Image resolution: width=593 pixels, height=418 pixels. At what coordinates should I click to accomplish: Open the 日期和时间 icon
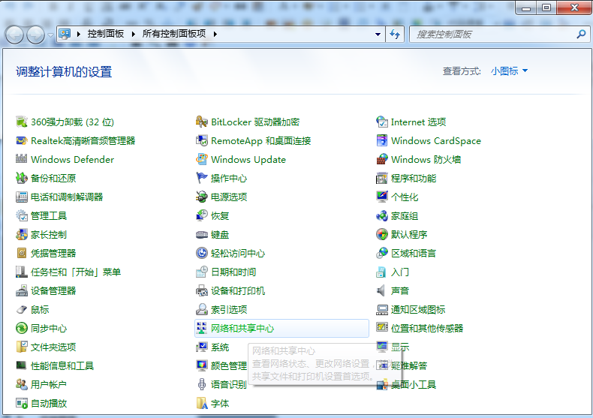[202, 272]
